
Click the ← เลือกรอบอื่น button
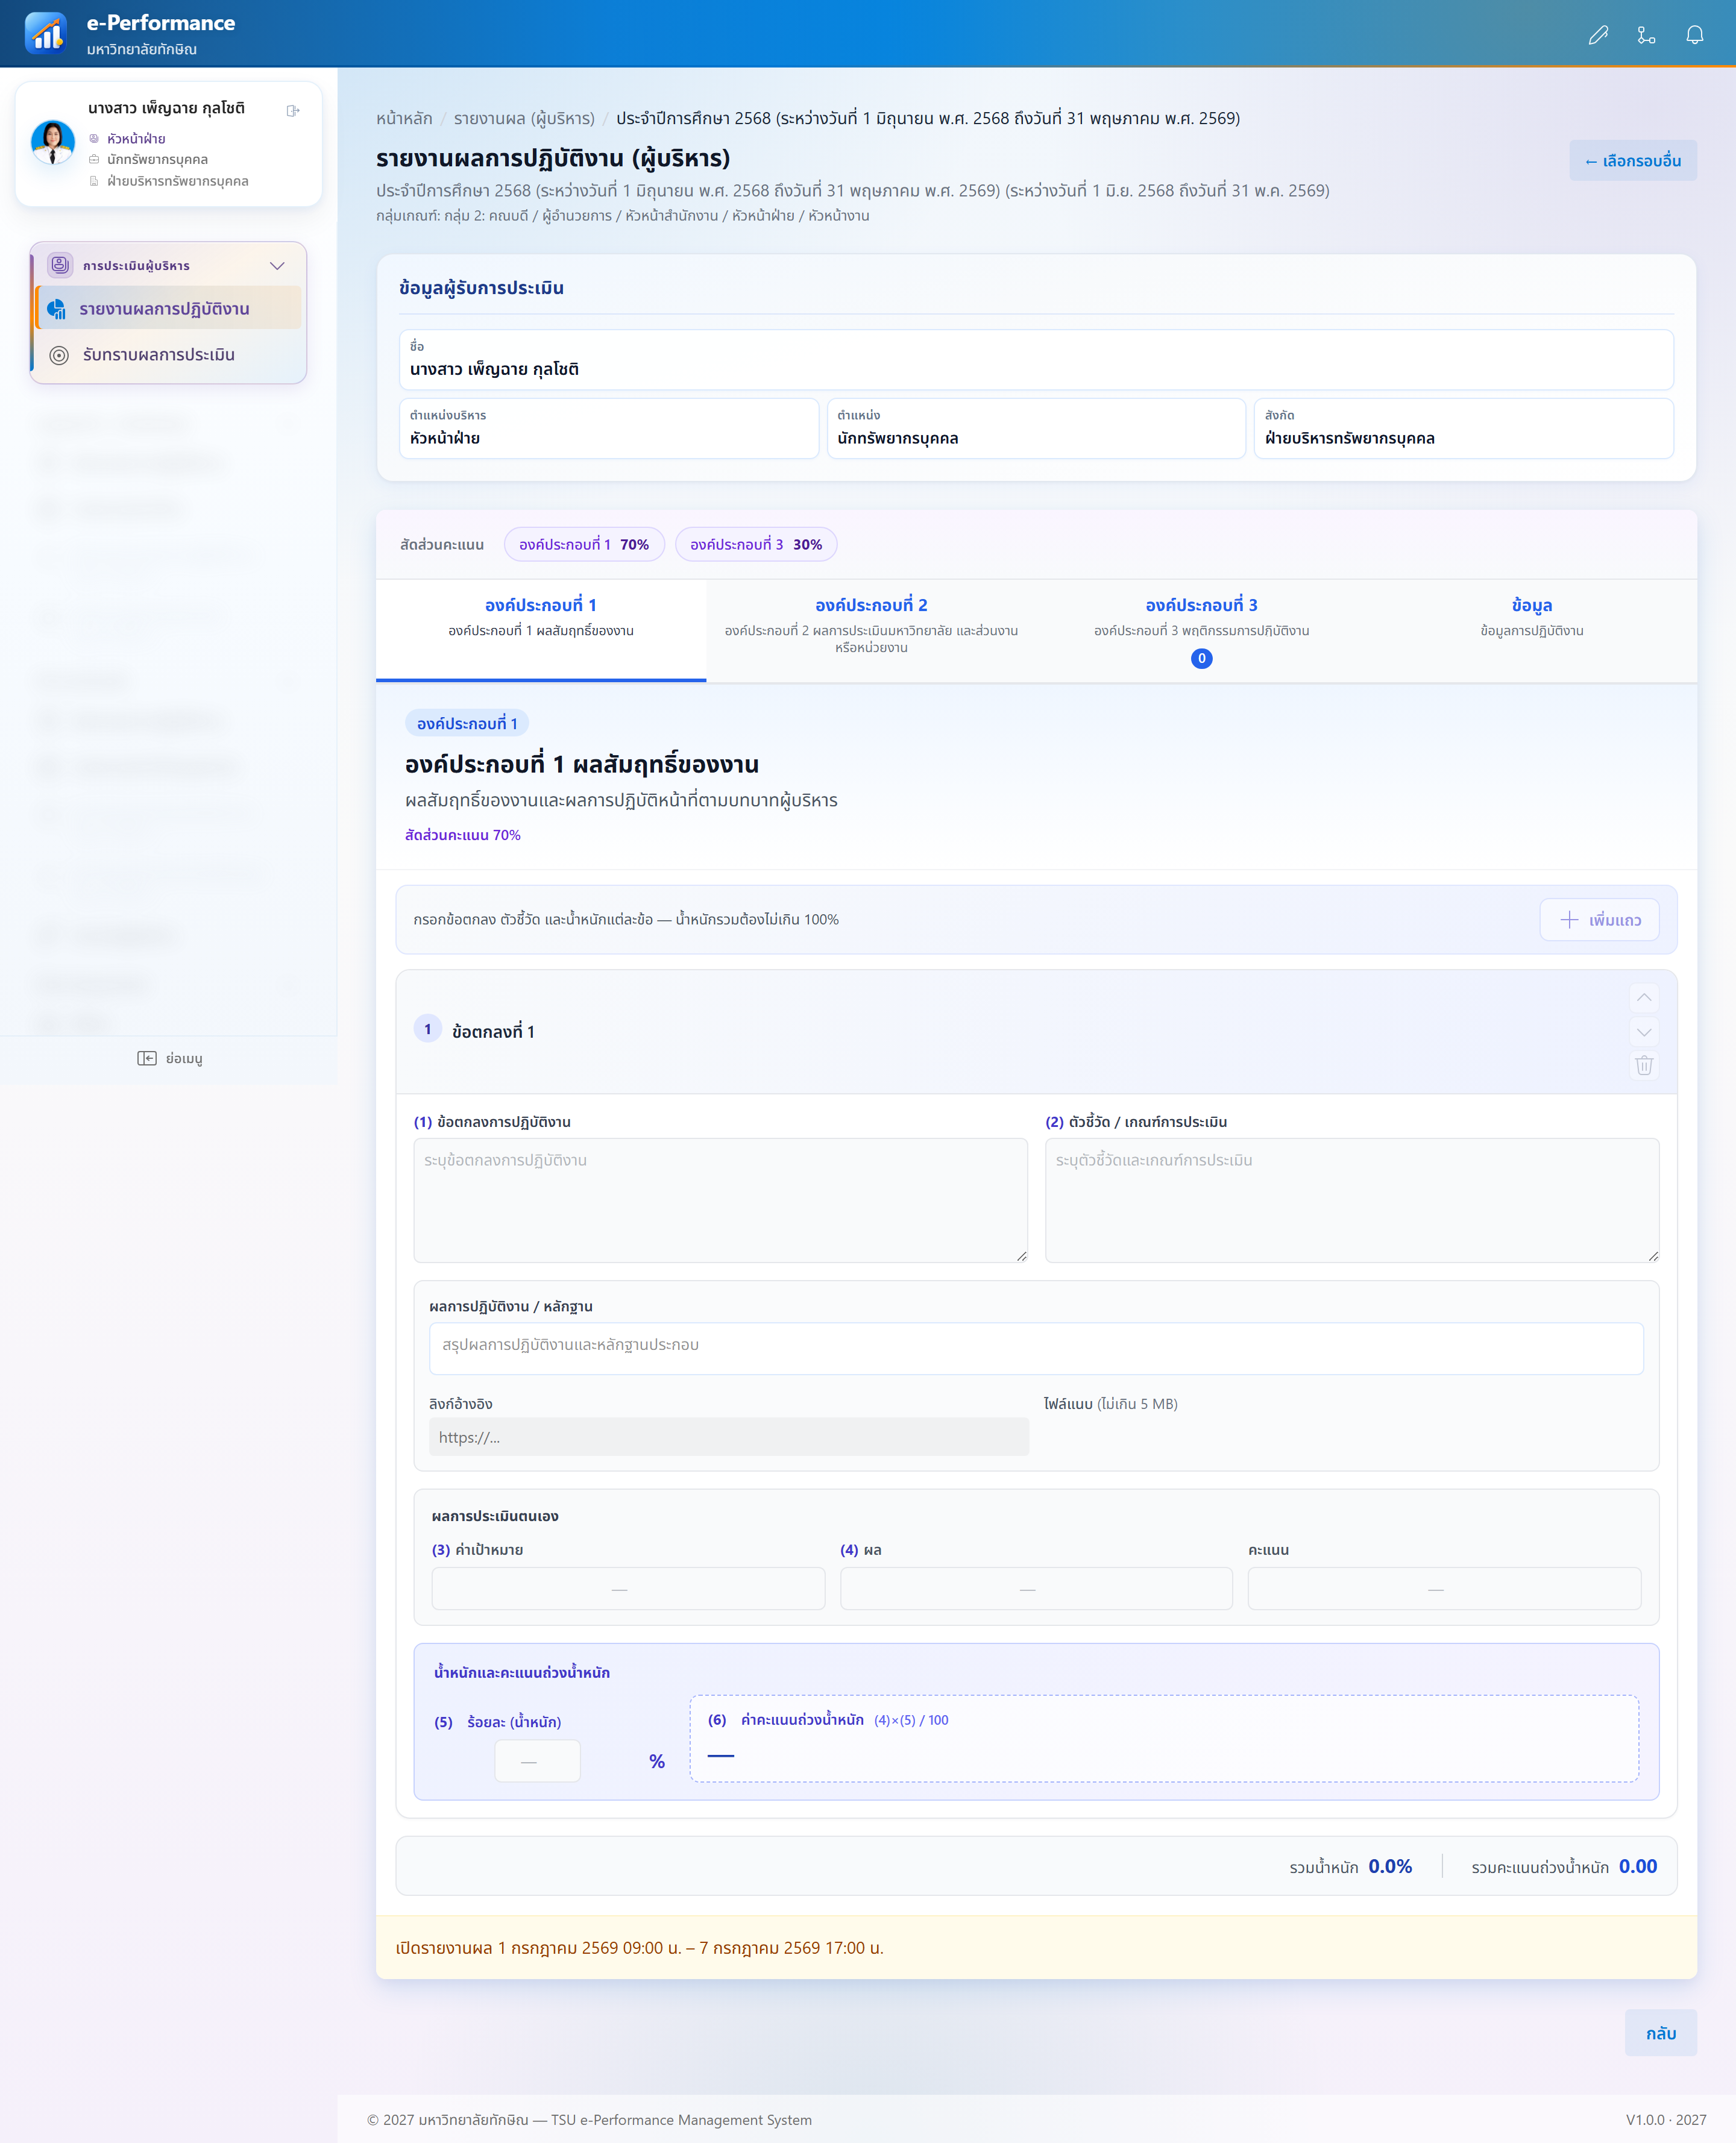(x=1632, y=161)
